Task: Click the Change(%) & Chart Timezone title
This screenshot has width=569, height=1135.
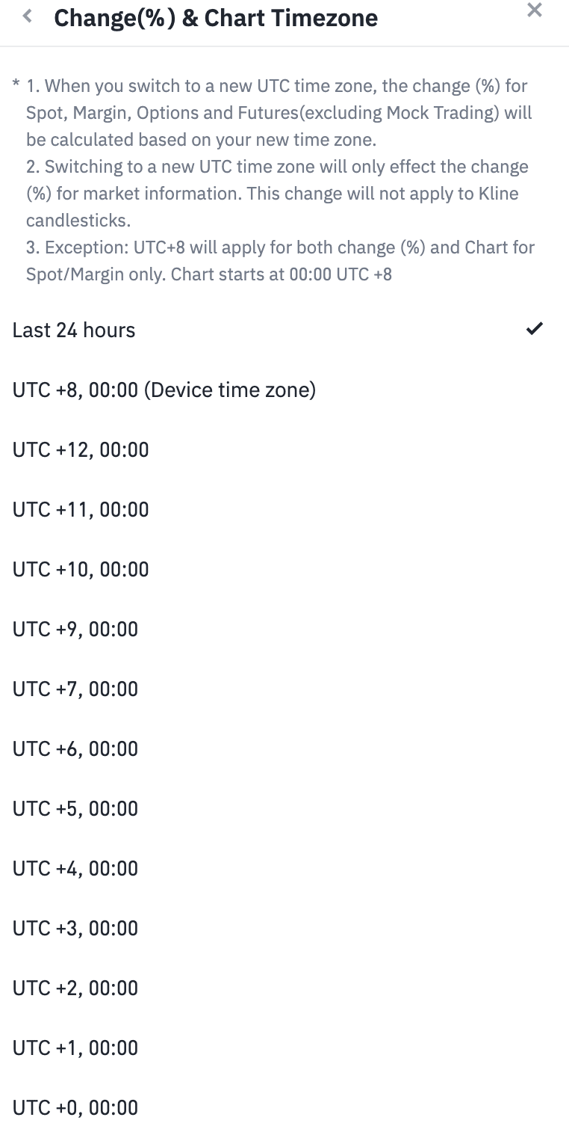Action: (x=216, y=18)
